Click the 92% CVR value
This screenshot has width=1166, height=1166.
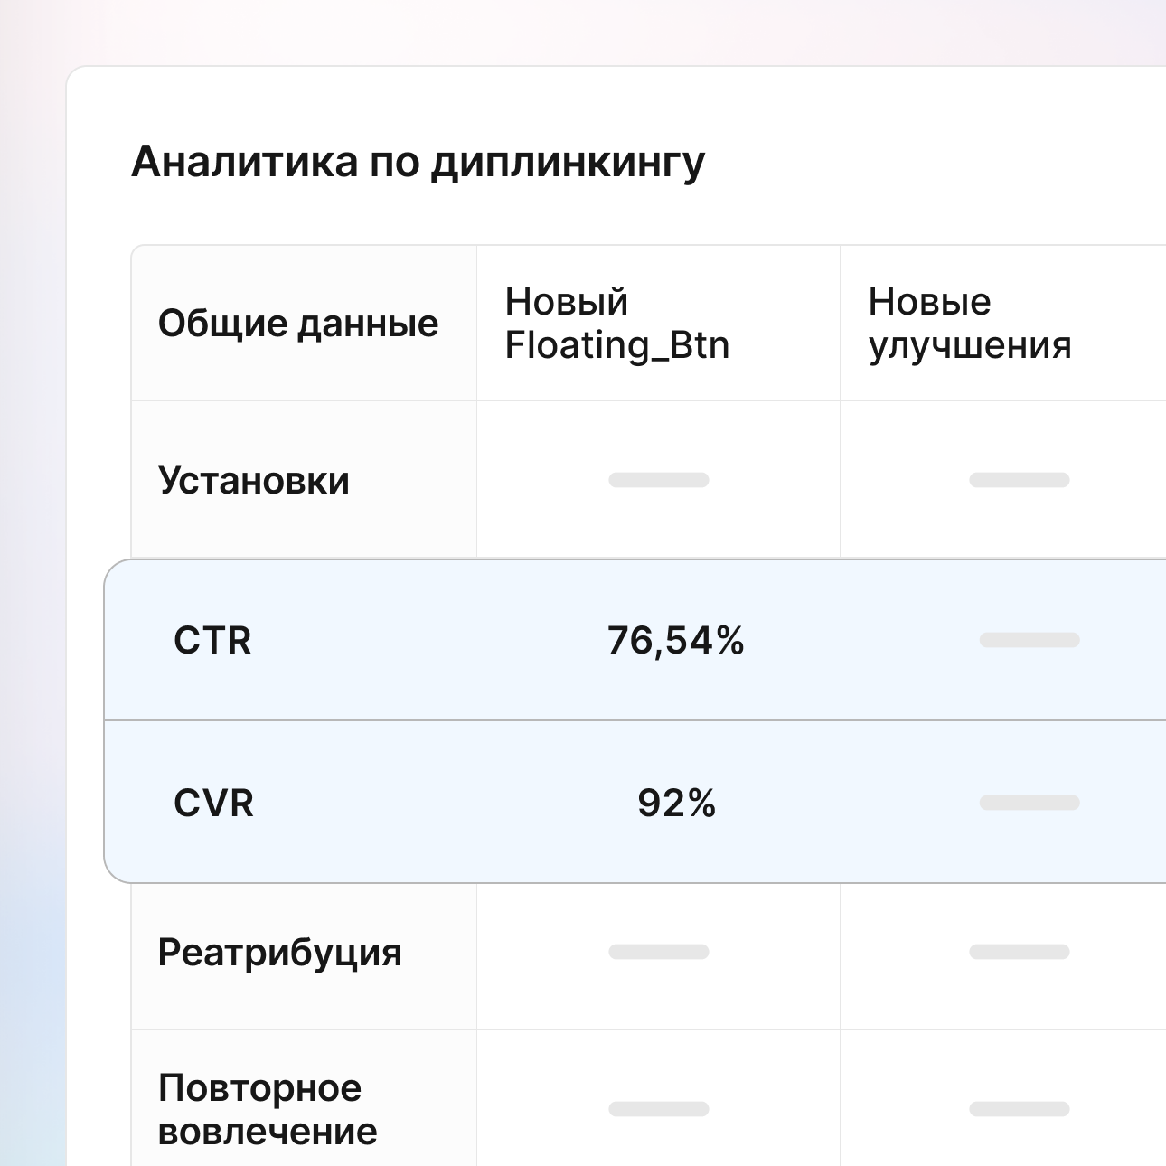(676, 803)
